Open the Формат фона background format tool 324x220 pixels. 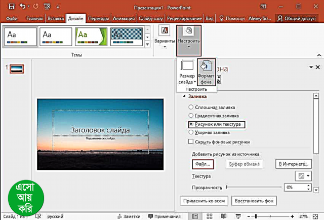[207, 73]
